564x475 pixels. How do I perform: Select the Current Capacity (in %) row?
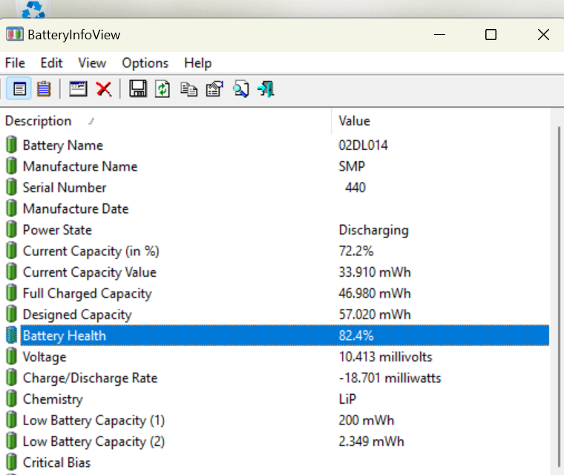click(x=275, y=251)
